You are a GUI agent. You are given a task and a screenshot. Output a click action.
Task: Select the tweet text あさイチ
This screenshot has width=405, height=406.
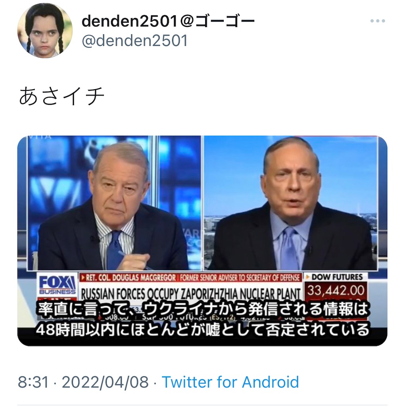(x=61, y=96)
